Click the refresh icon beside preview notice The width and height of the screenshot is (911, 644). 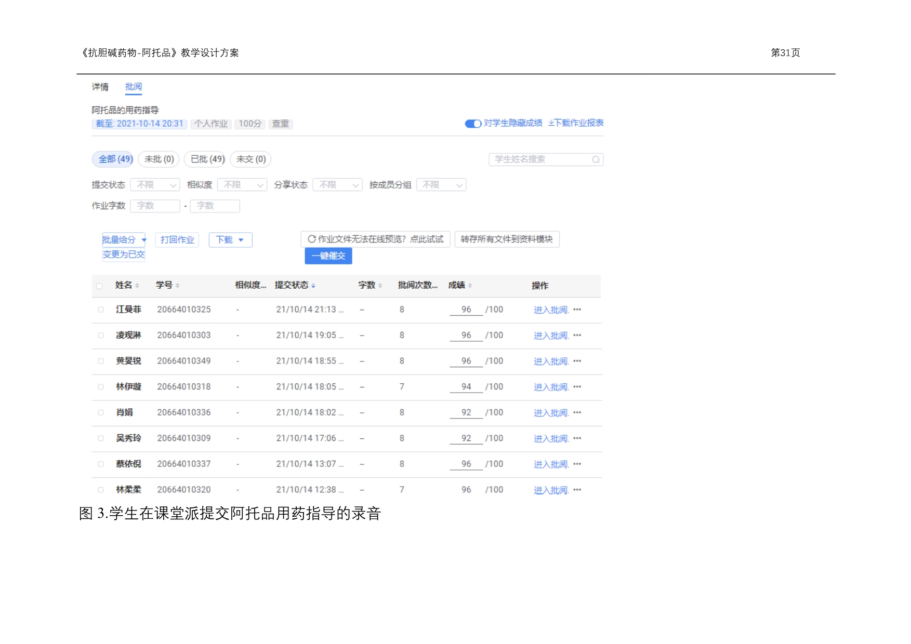(x=311, y=239)
